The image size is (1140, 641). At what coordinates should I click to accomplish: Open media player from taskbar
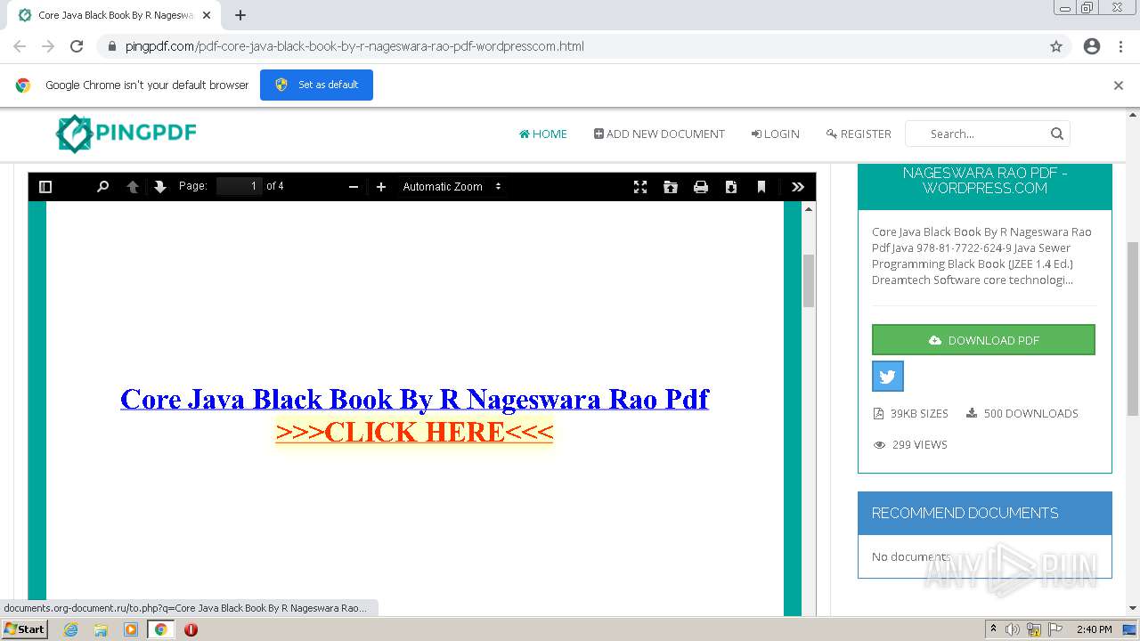click(131, 629)
